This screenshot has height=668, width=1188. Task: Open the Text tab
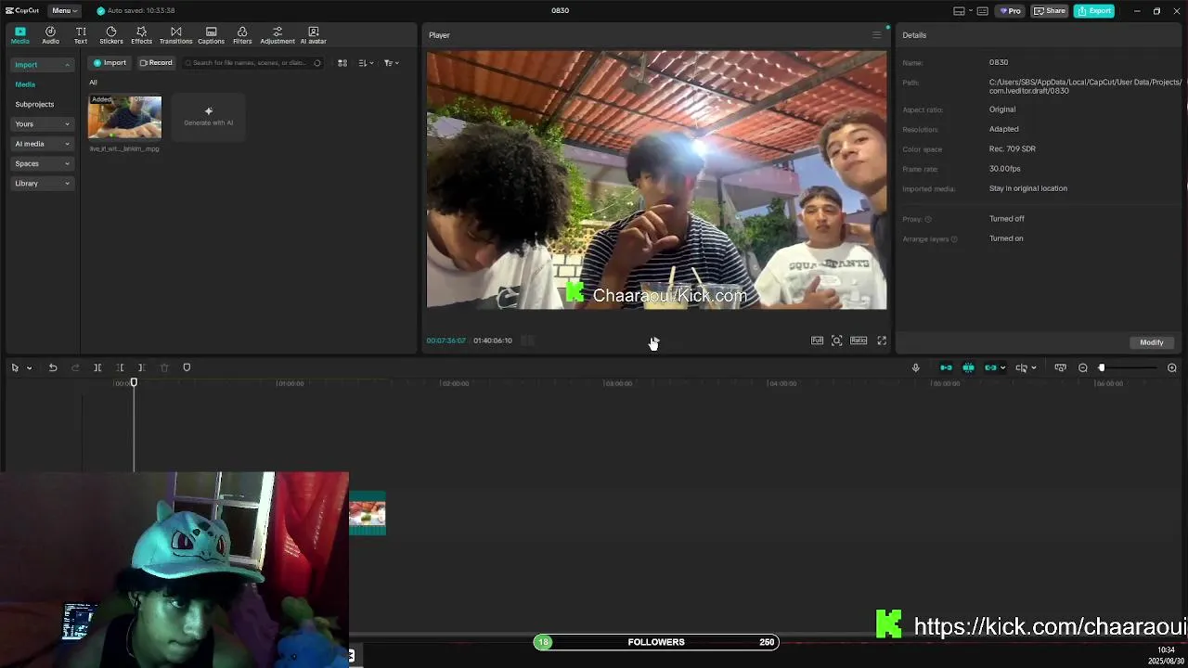pyautogui.click(x=81, y=35)
